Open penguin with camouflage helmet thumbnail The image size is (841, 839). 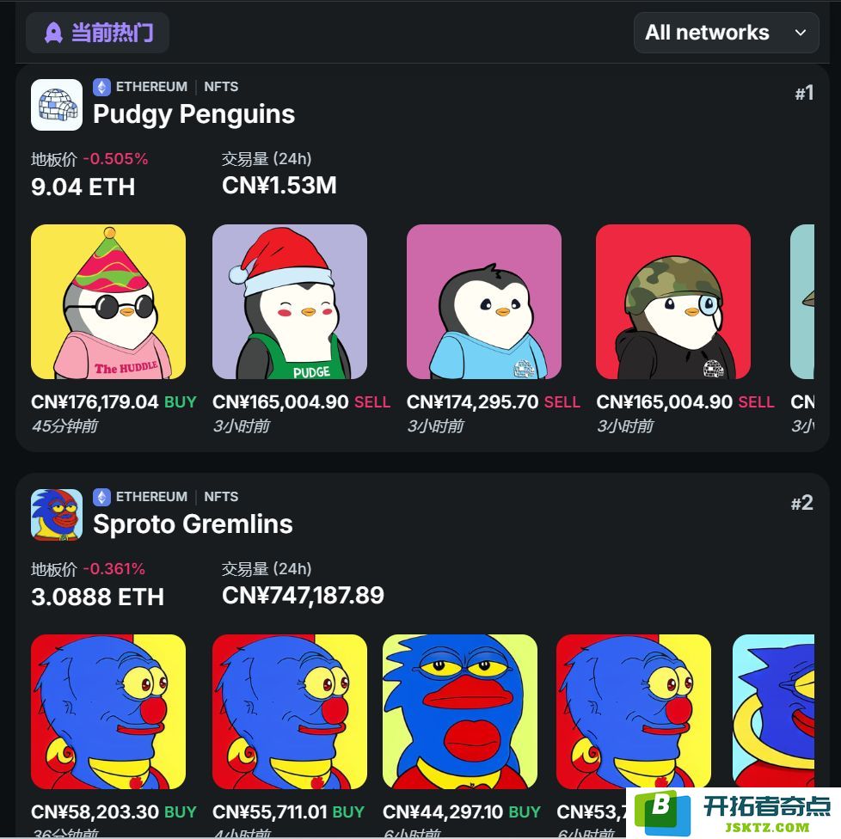(673, 302)
